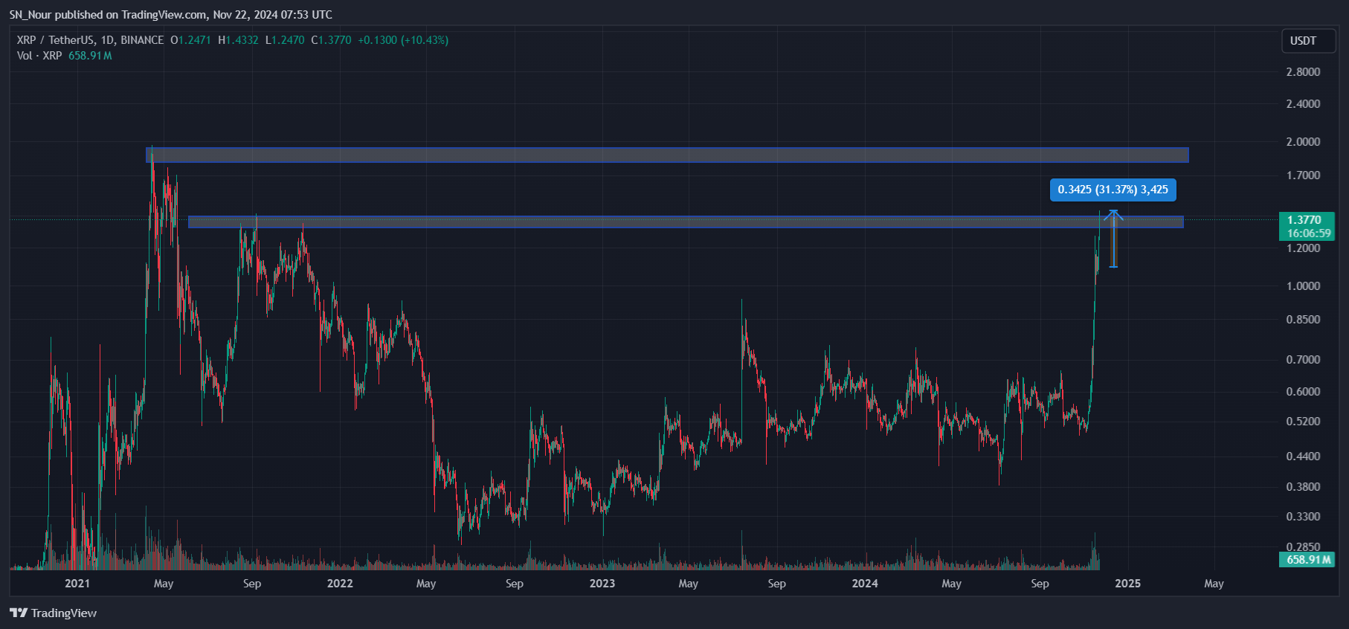This screenshot has height=629, width=1349.
Task: Click the volume label 658.91 M on axis
Action: 1307,559
